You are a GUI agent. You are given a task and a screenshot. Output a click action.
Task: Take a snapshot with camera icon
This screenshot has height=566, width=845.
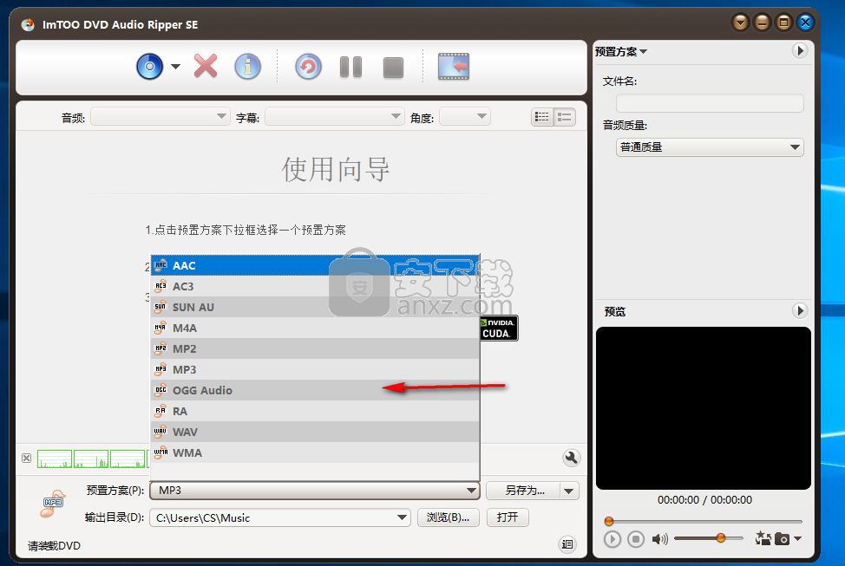click(x=782, y=538)
